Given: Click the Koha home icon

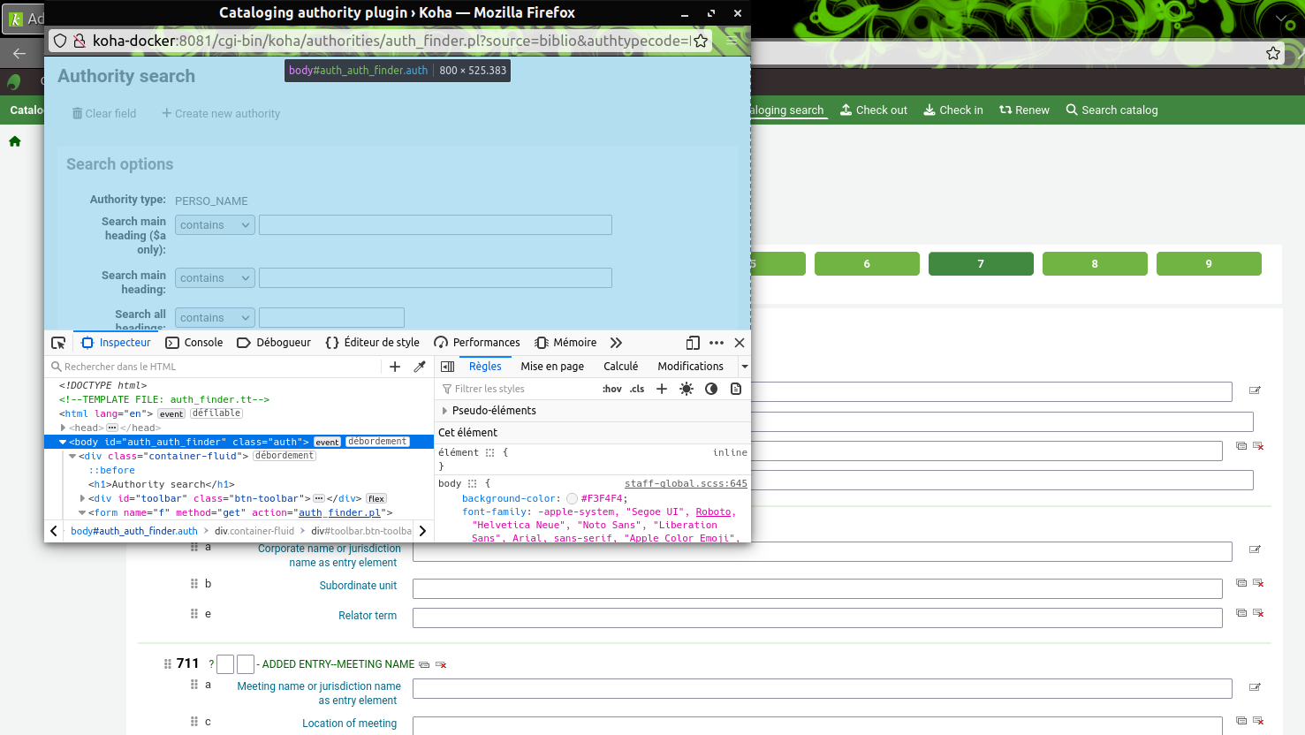Looking at the screenshot, I should [x=15, y=141].
